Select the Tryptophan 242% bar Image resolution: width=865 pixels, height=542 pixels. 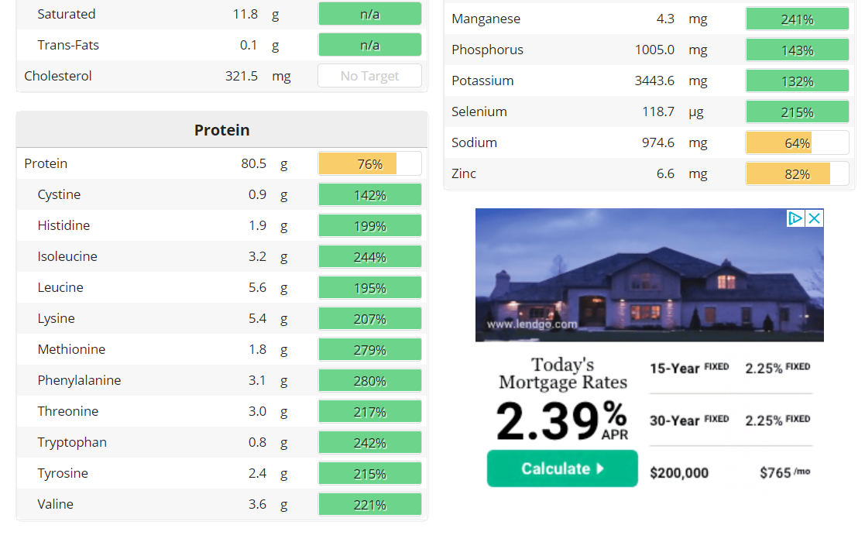click(369, 443)
